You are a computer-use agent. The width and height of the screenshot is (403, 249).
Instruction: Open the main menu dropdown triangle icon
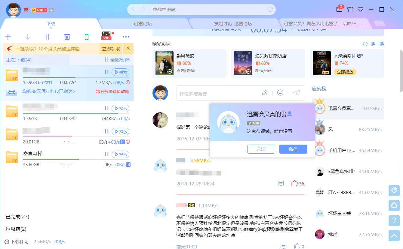coord(361,9)
